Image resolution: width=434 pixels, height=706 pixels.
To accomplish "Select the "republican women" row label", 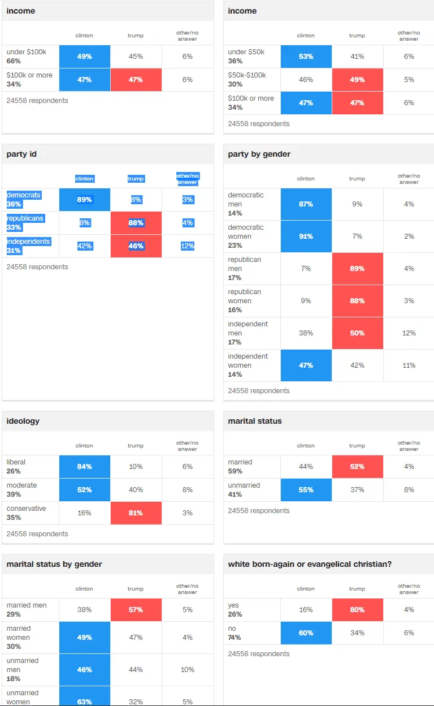I will click(244, 296).
